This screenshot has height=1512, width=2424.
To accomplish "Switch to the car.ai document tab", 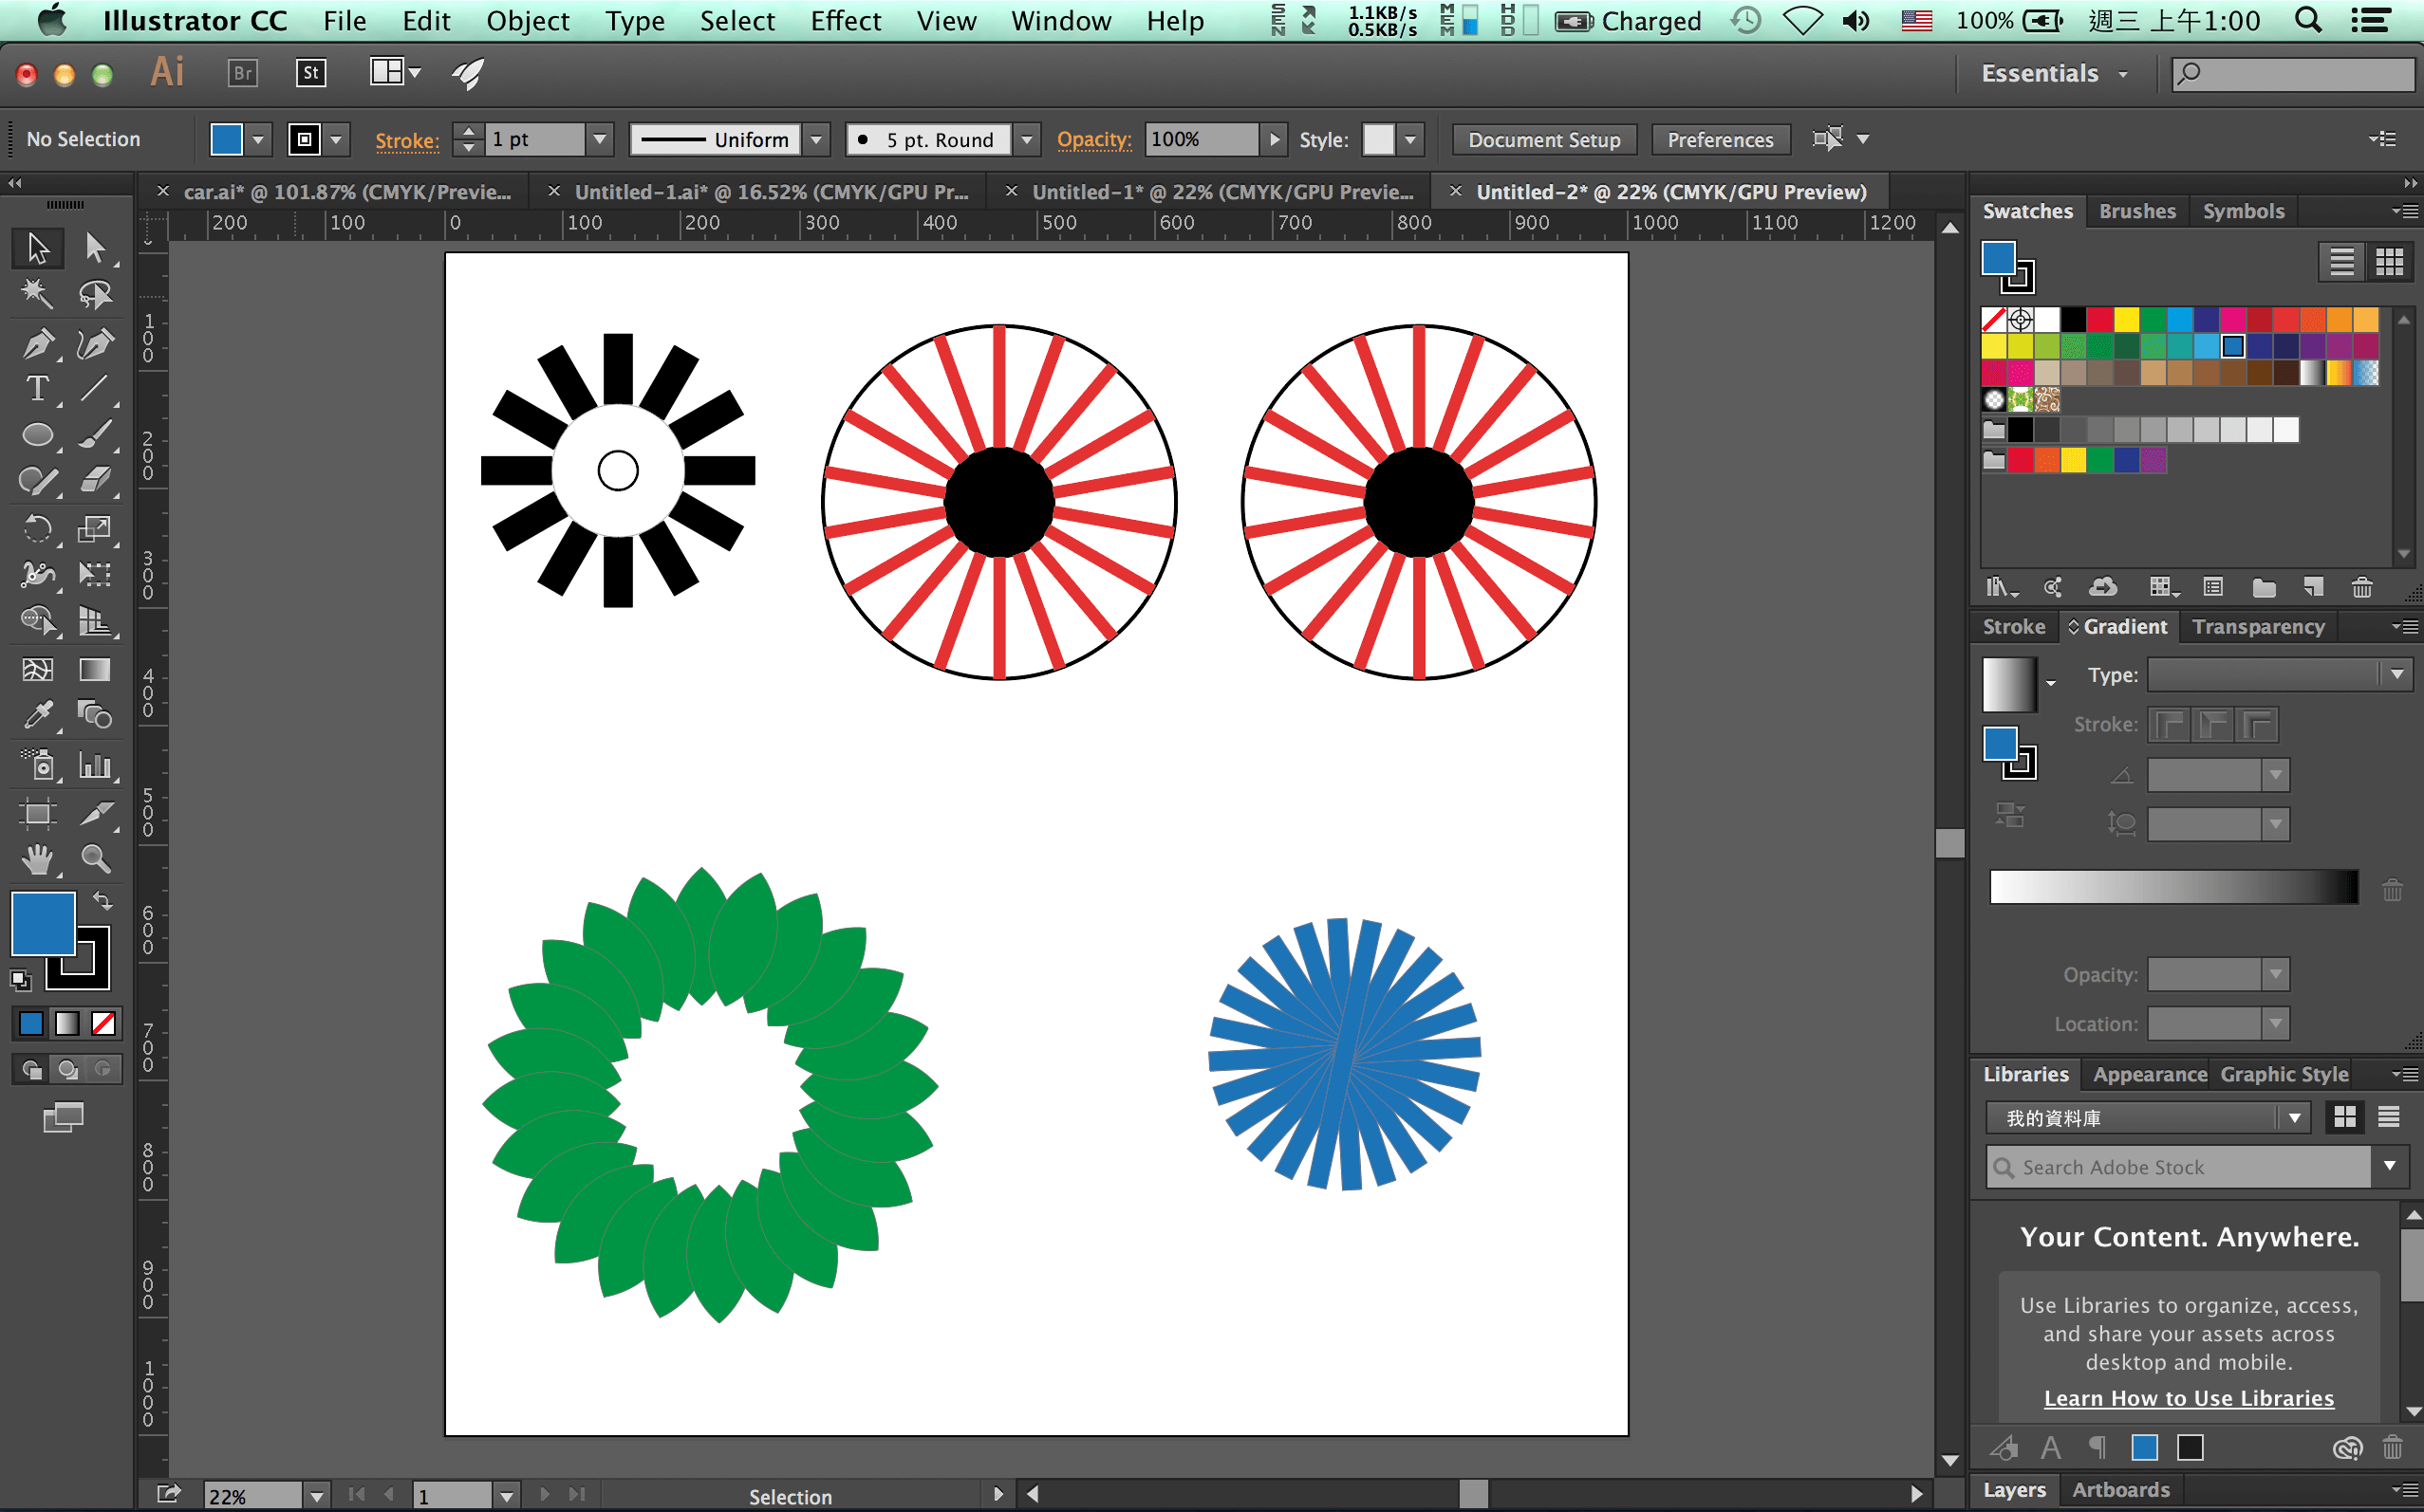I will 346,192.
